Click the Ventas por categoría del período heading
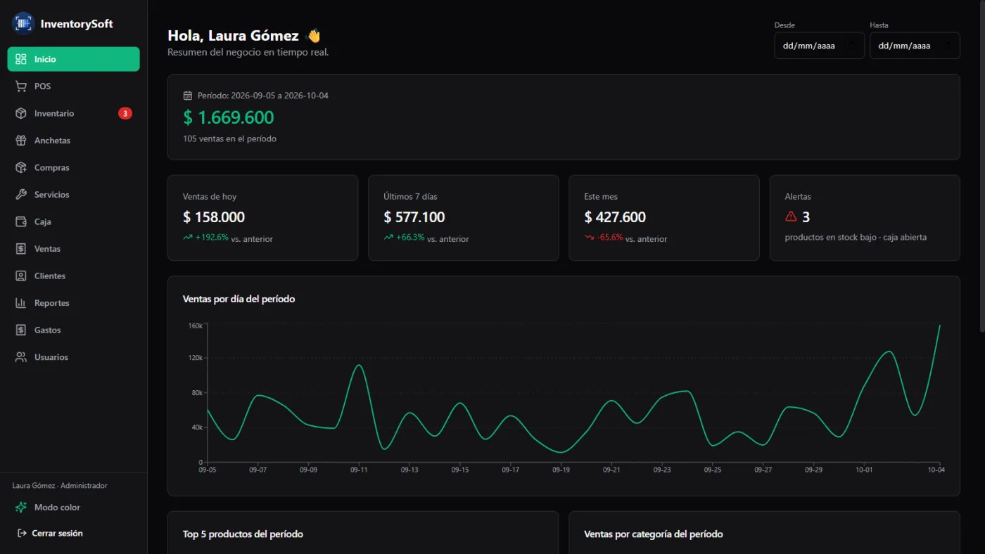Screen dimensions: 985x554 [x=654, y=534]
